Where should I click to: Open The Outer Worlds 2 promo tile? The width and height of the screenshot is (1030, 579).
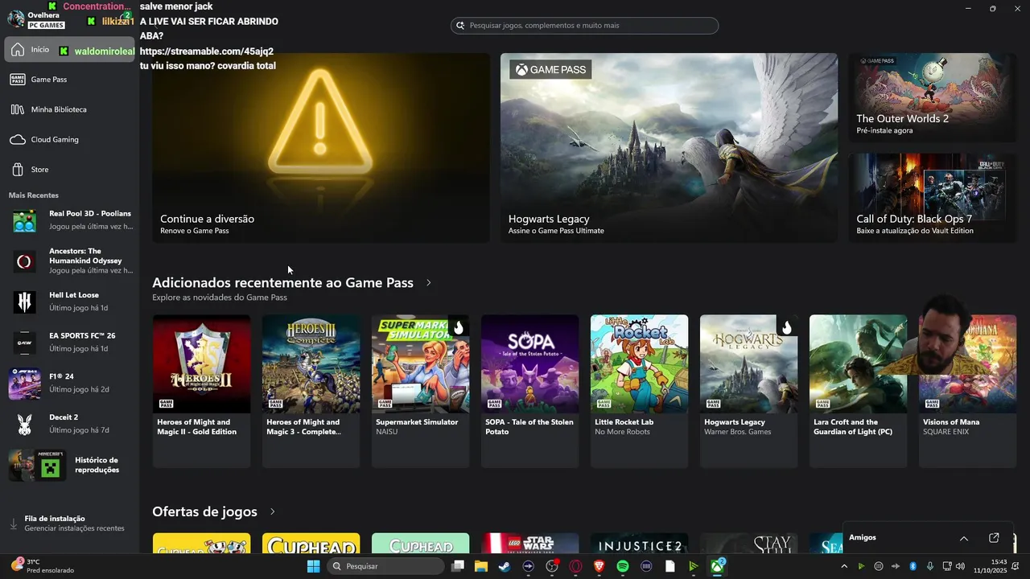[933, 97]
